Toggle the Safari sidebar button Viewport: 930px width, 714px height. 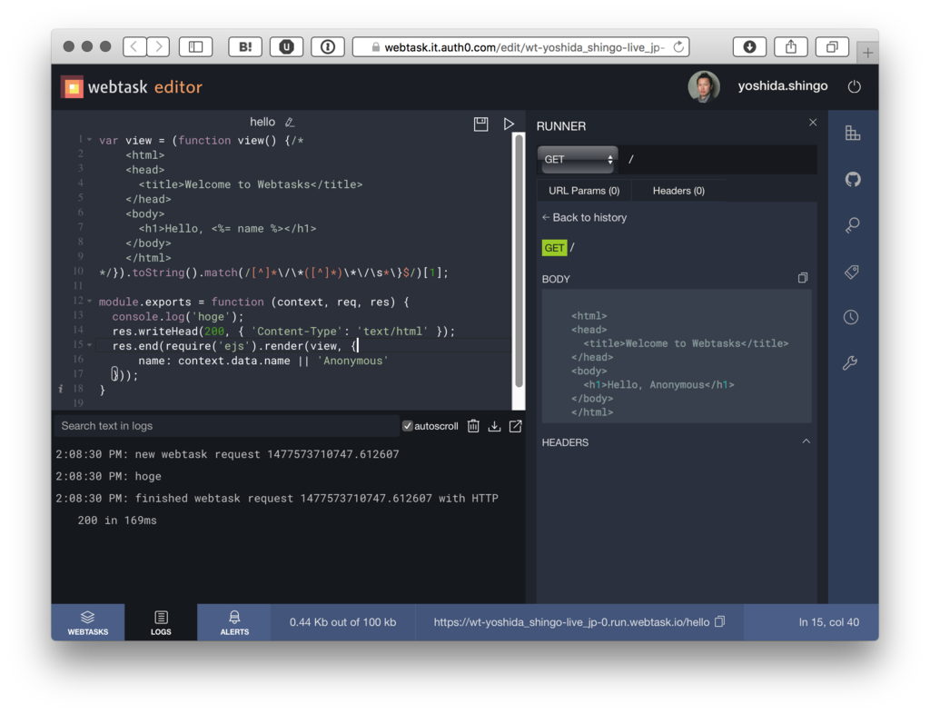click(x=196, y=47)
